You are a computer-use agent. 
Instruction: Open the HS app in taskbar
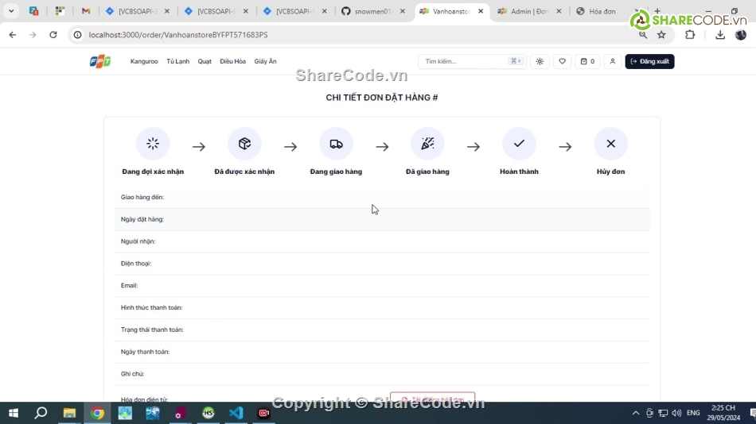(x=208, y=413)
